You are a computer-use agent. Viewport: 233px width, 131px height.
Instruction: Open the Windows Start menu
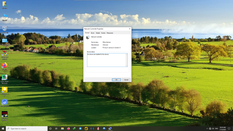click(x=3, y=128)
